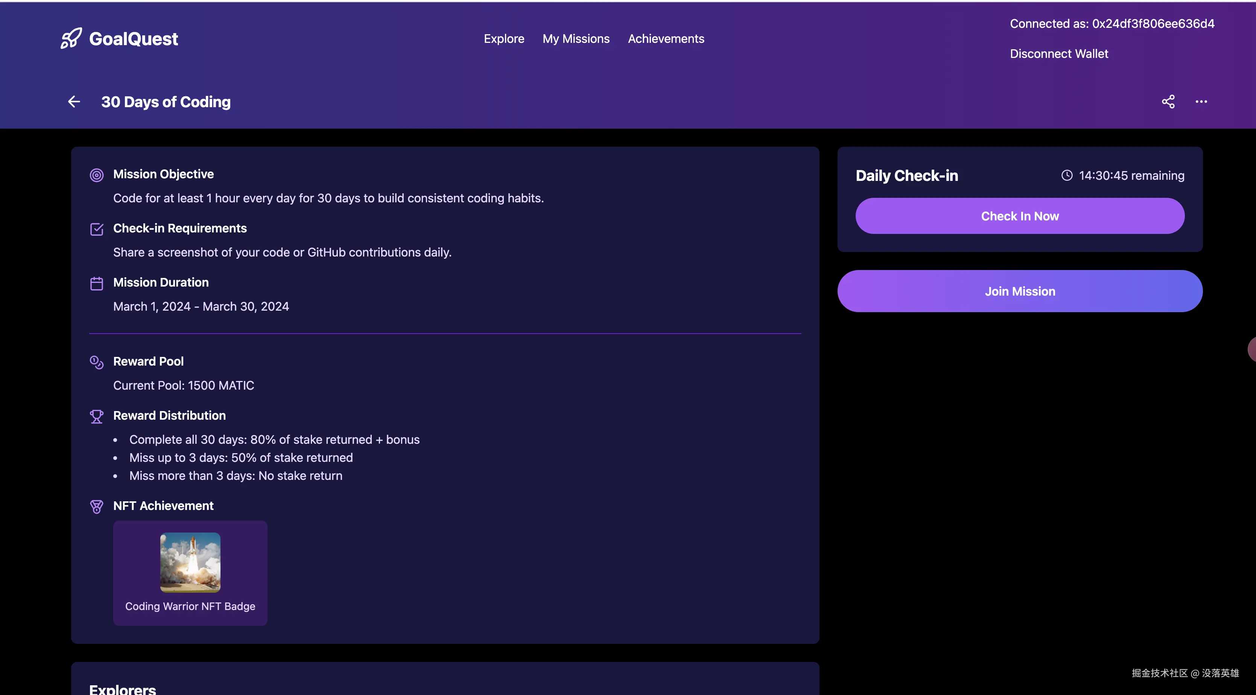Click the GoalQuest rocket logo icon
Screen dimensions: 1256x695
71,38
